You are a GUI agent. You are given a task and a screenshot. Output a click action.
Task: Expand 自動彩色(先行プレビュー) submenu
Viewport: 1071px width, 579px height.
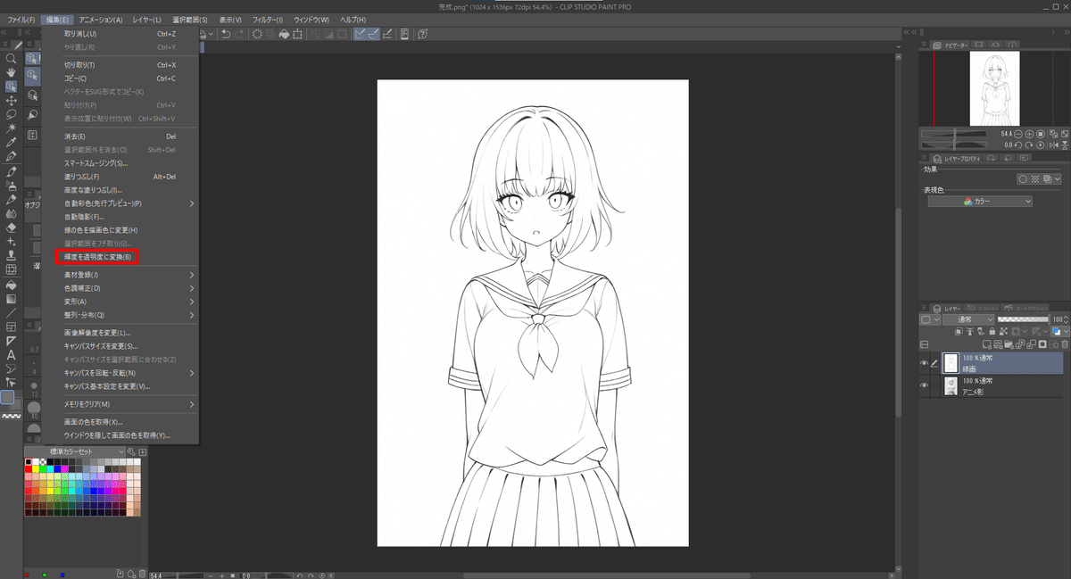click(x=129, y=203)
